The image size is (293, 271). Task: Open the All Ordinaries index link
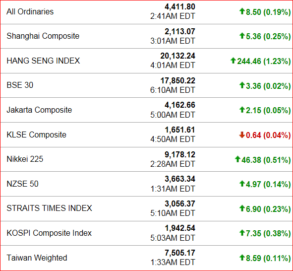(30, 11)
